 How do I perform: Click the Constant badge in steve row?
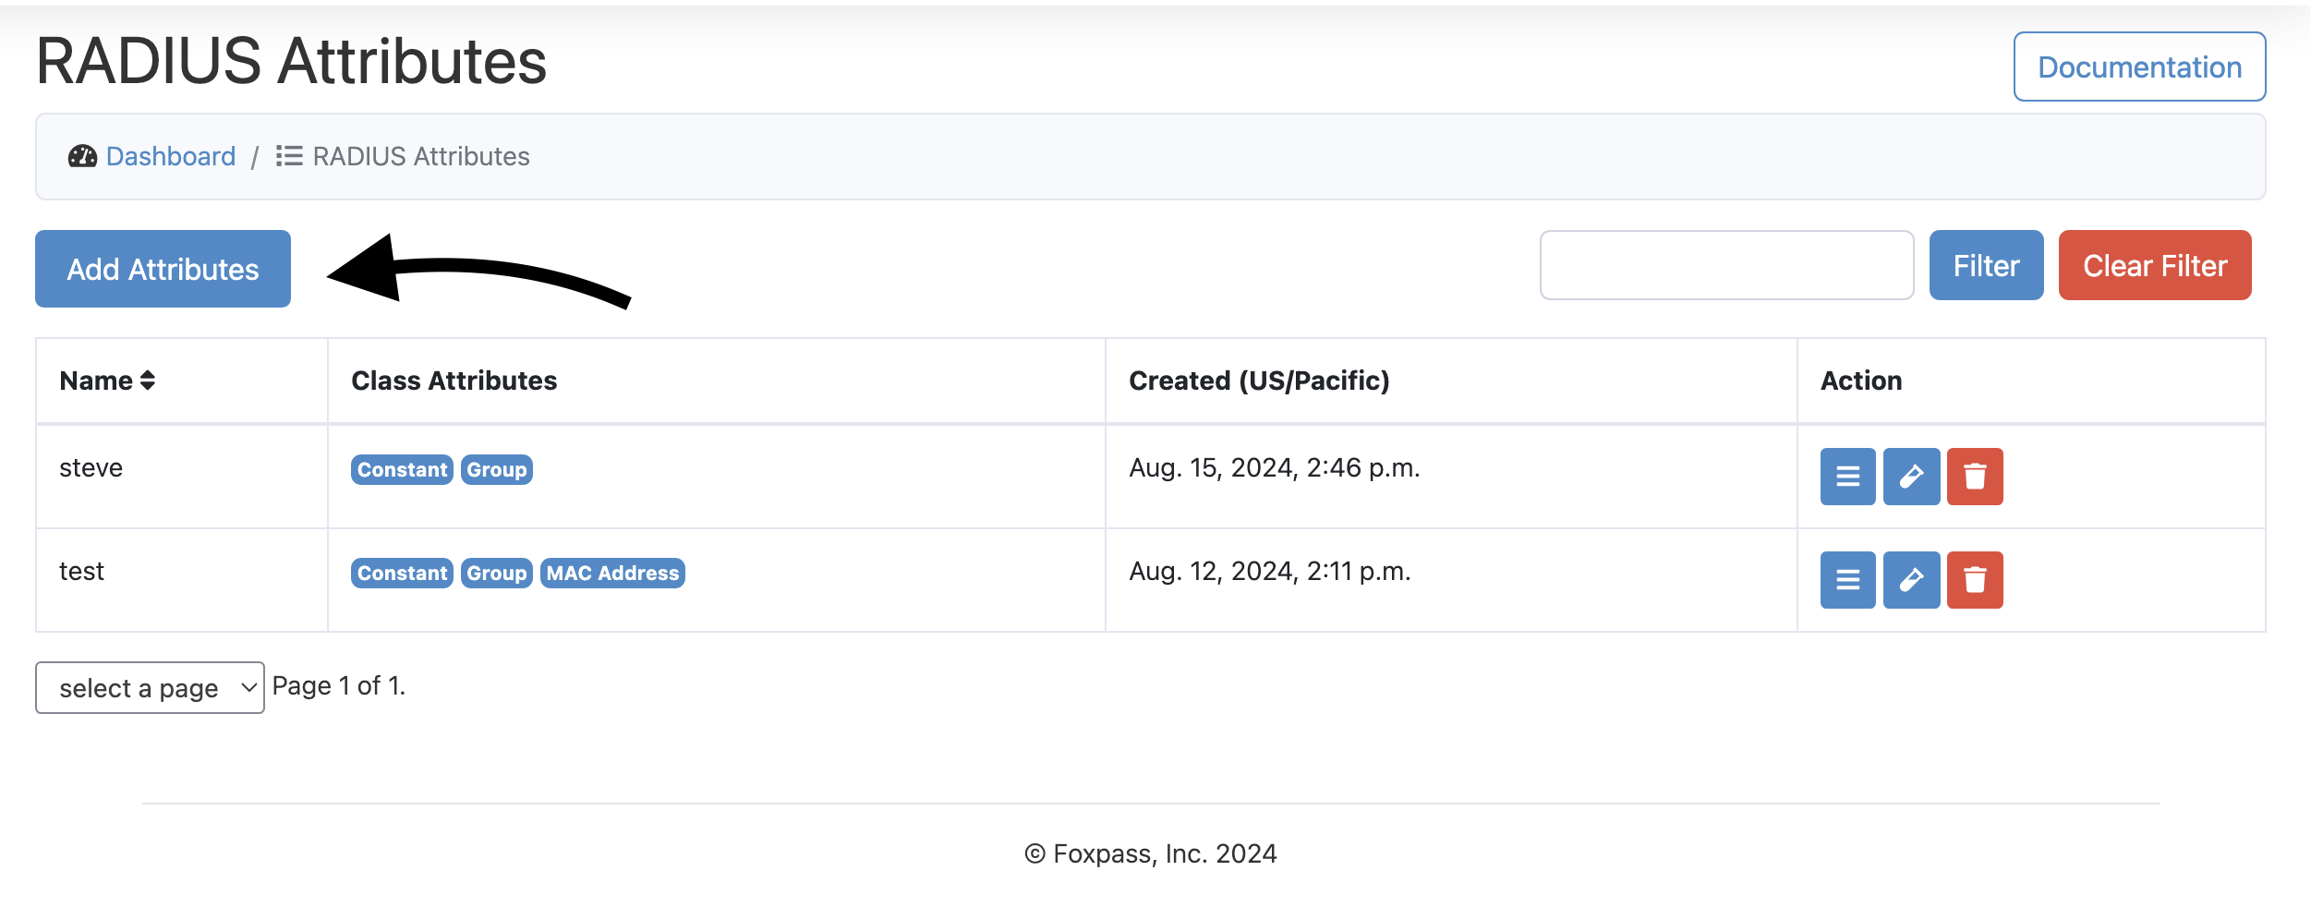coord(402,469)
